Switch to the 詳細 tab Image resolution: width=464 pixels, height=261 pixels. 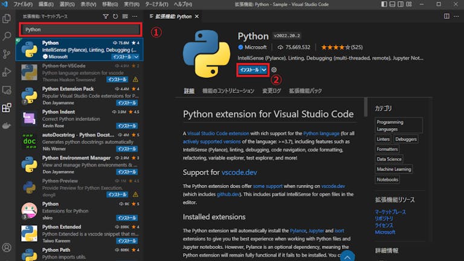pos(189,91)
